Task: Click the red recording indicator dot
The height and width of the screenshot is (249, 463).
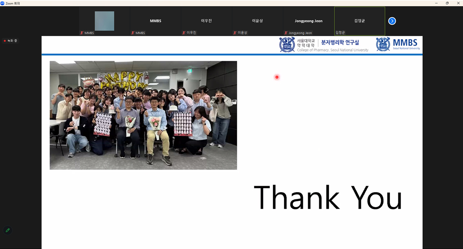Action: tap(5, 41)
